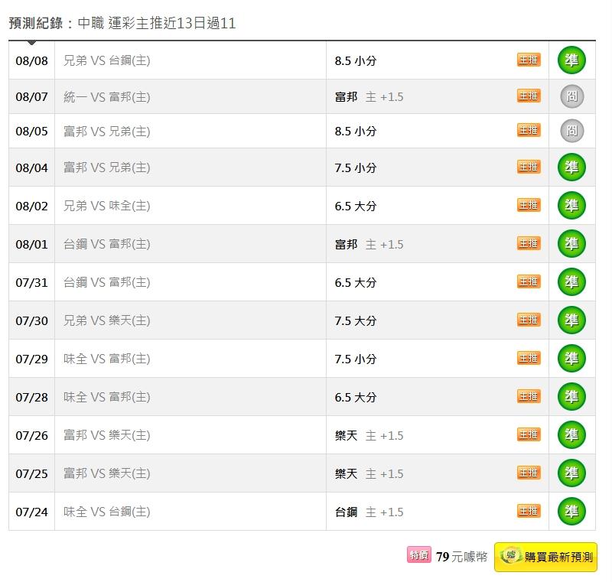Click the 8.5 小分 prediction on 08/08
This screenshot has width=612, height=582.
click(x=356, y=61)
